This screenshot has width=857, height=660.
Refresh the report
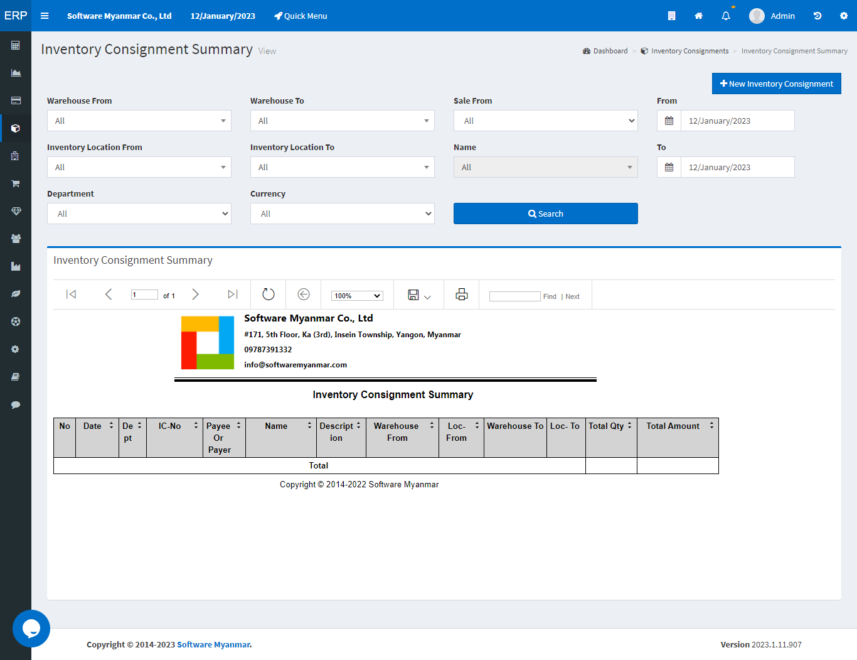tap(269, 295)
